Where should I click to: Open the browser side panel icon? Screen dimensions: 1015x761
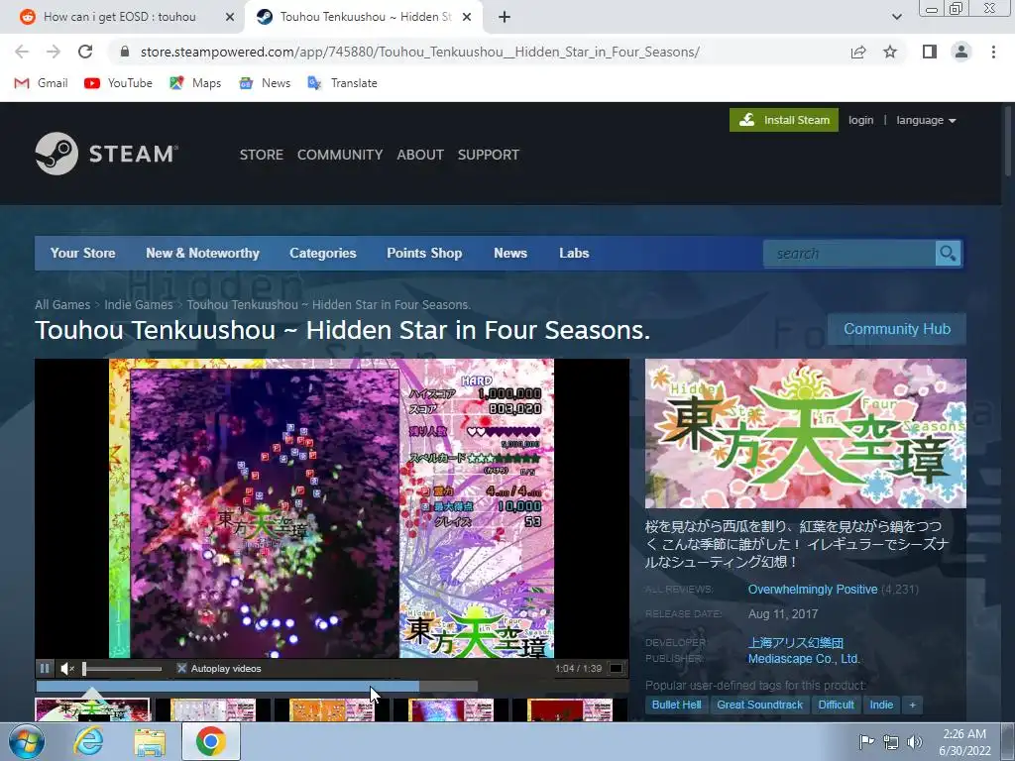click(930, 52)
